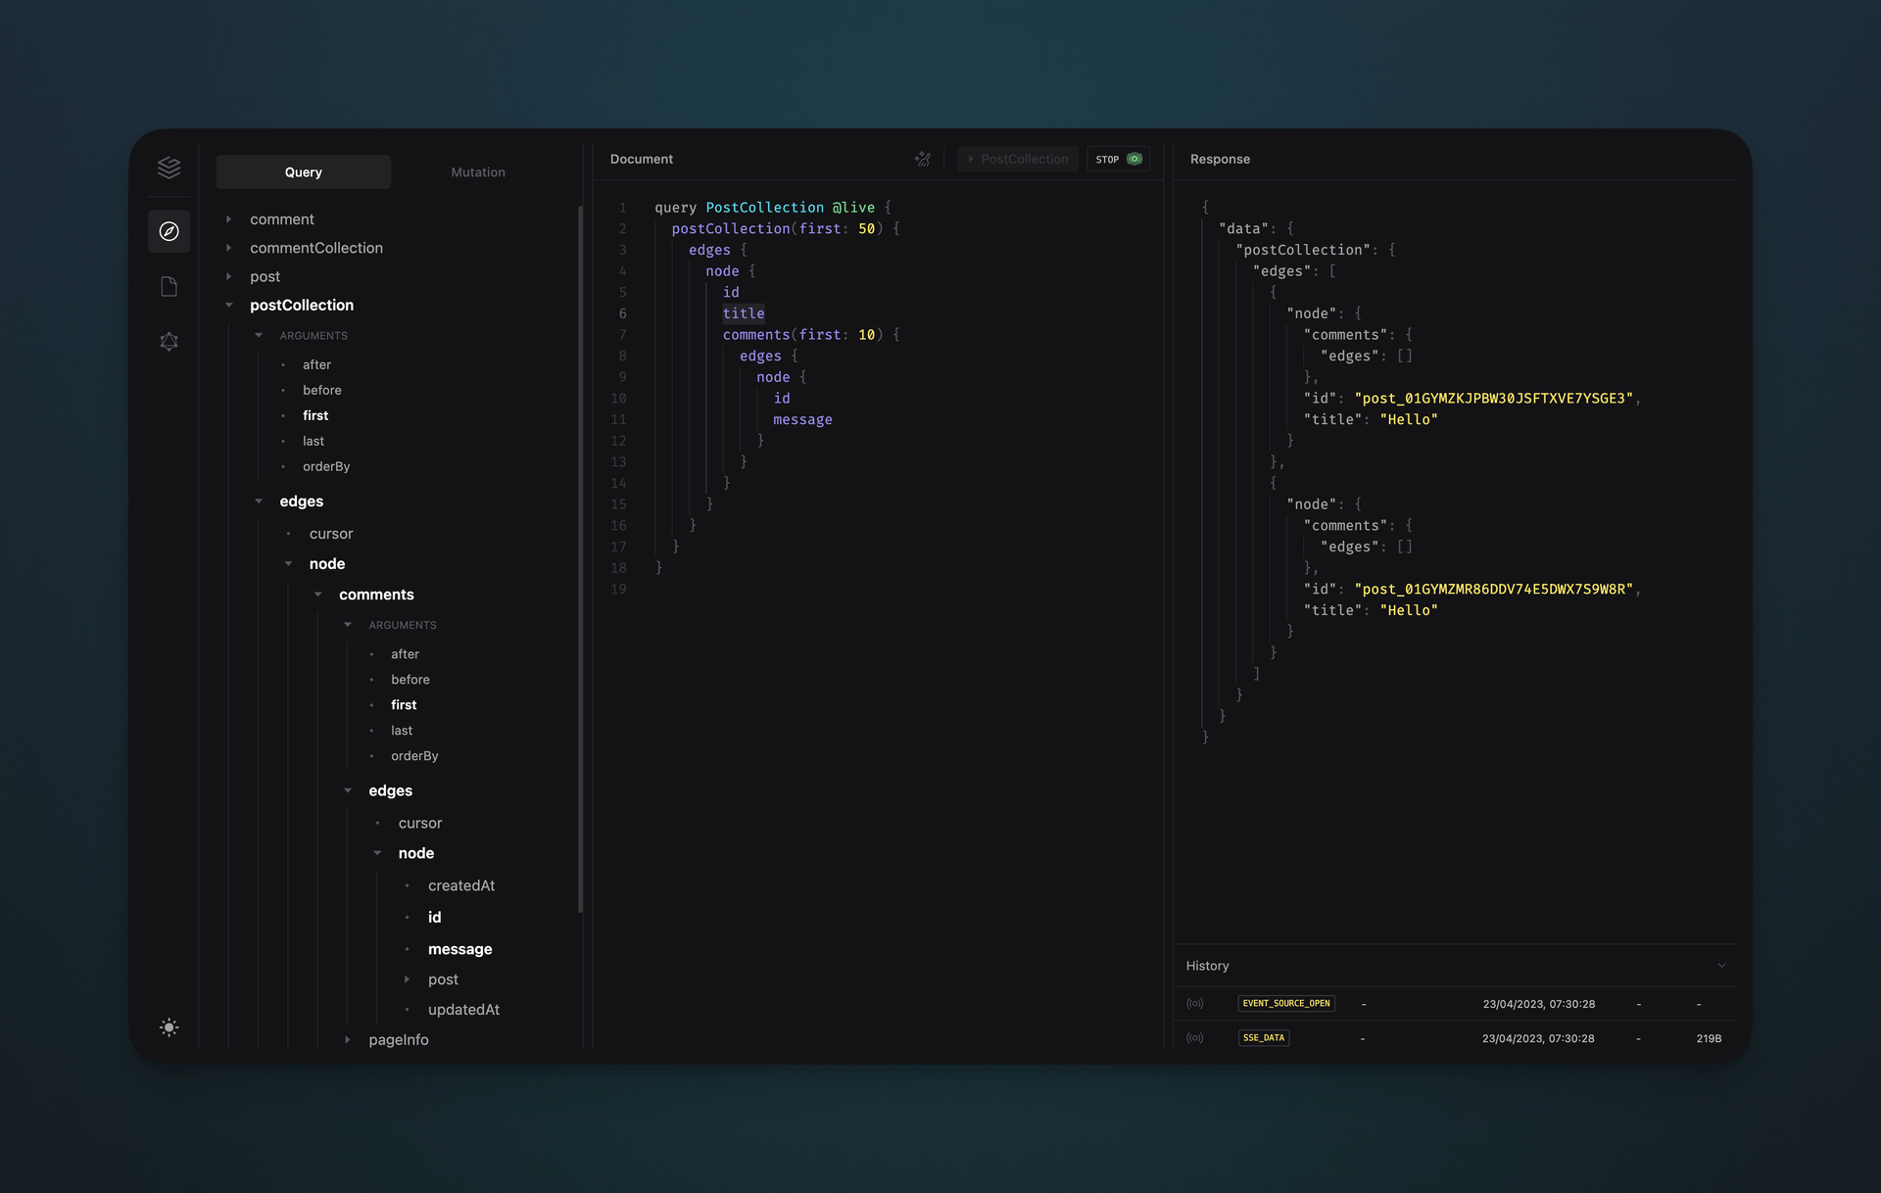This screenshot has height=1193, width=1881.
Task: Click the magic wand prettify icon
Action: click(x=923, y=159)
